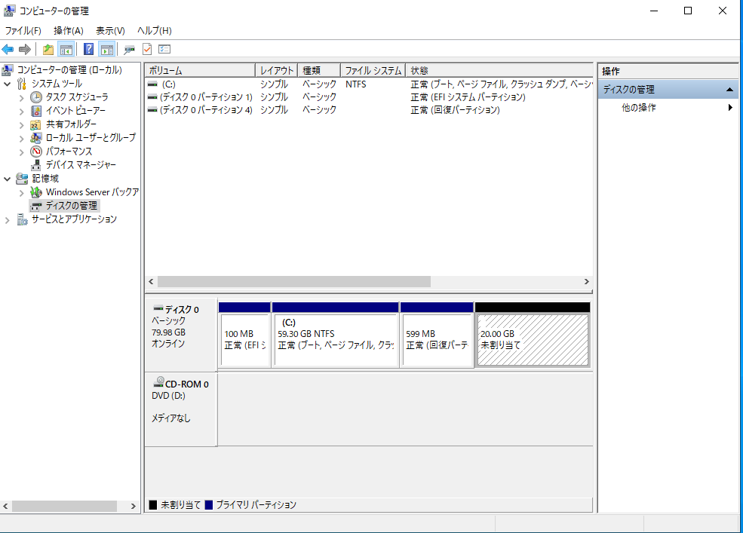This screenshot has width=743, height=533.
Task: Click the blue Back arrow in toolbar
Action: [x=8, y=50]
